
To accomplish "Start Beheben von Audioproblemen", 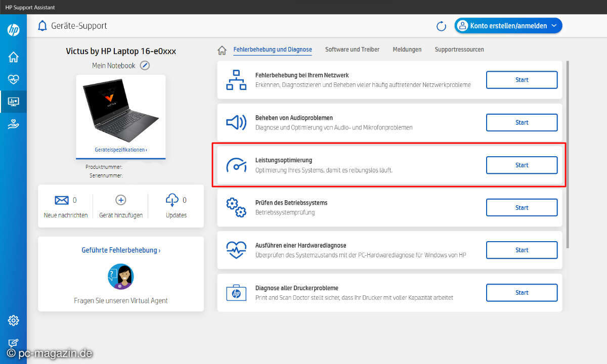I will click(x=522, y=122).
